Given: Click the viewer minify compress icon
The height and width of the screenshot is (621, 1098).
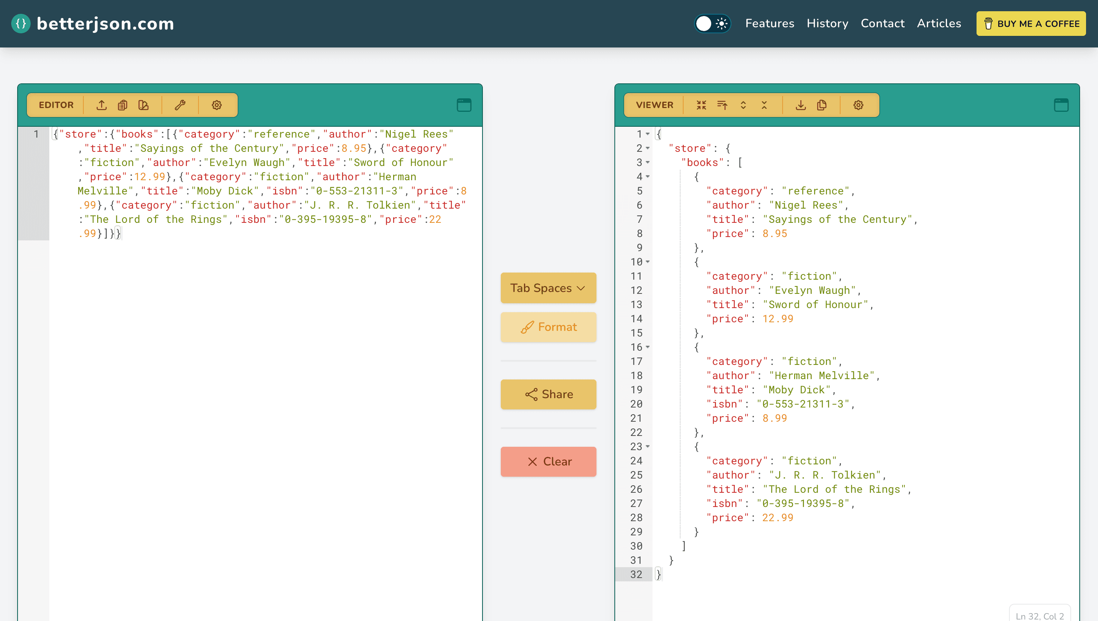Looking at the screenshot, I should point(701,105).
